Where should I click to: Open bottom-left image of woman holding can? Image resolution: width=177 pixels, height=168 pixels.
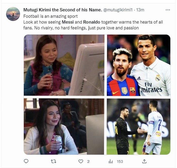pyautogui.click(x=64, y=126)
